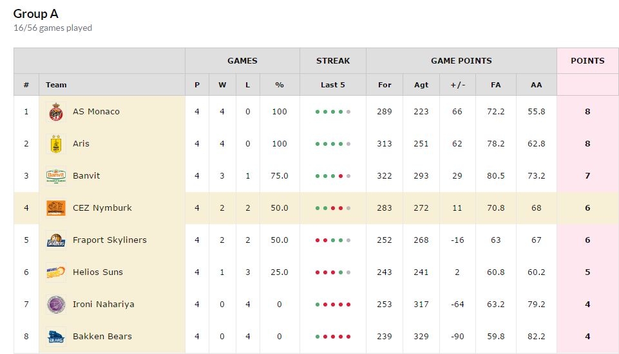Select the CEZ Nymburk orange logo

click(55, 208)
